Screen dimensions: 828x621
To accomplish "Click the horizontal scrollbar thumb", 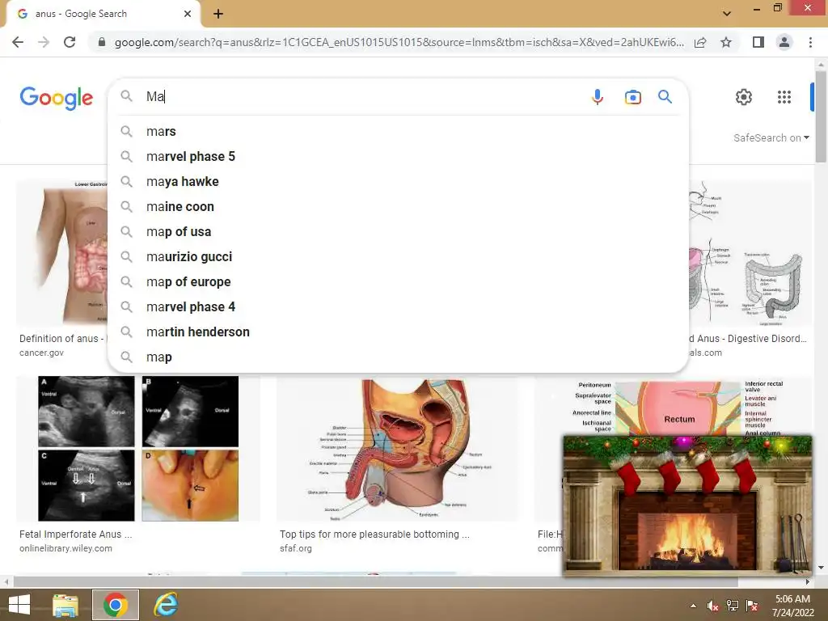I will point(375,582).
